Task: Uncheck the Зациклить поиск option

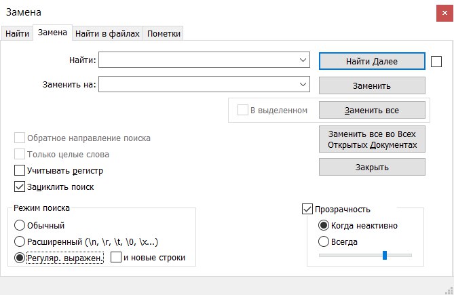Action: [20, 187]
